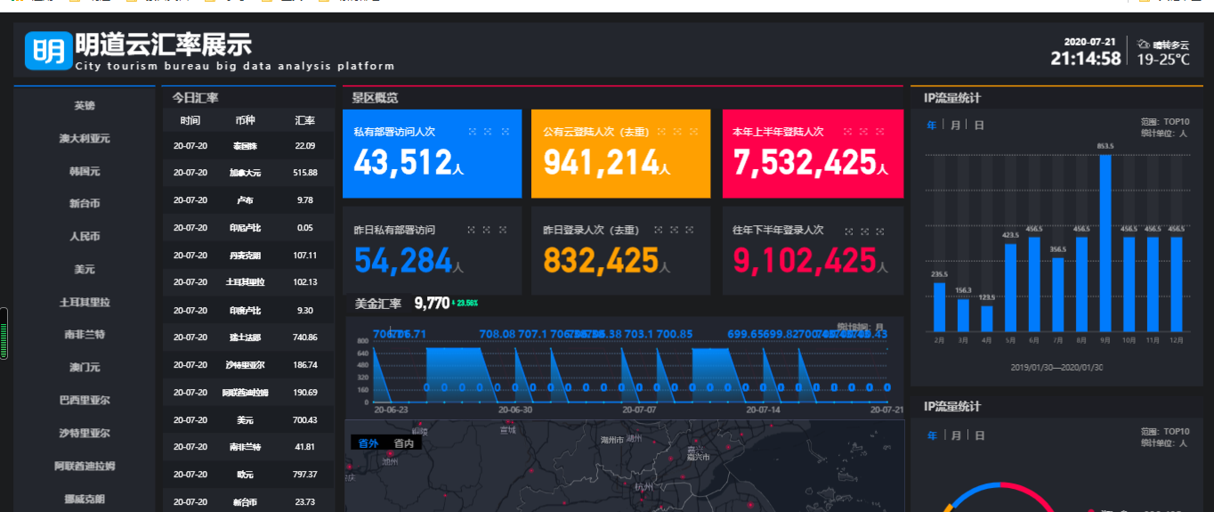Click the 汇率 column header in table
The height and width of the screenshot is (512, 1214).
[x=305, y=120]
